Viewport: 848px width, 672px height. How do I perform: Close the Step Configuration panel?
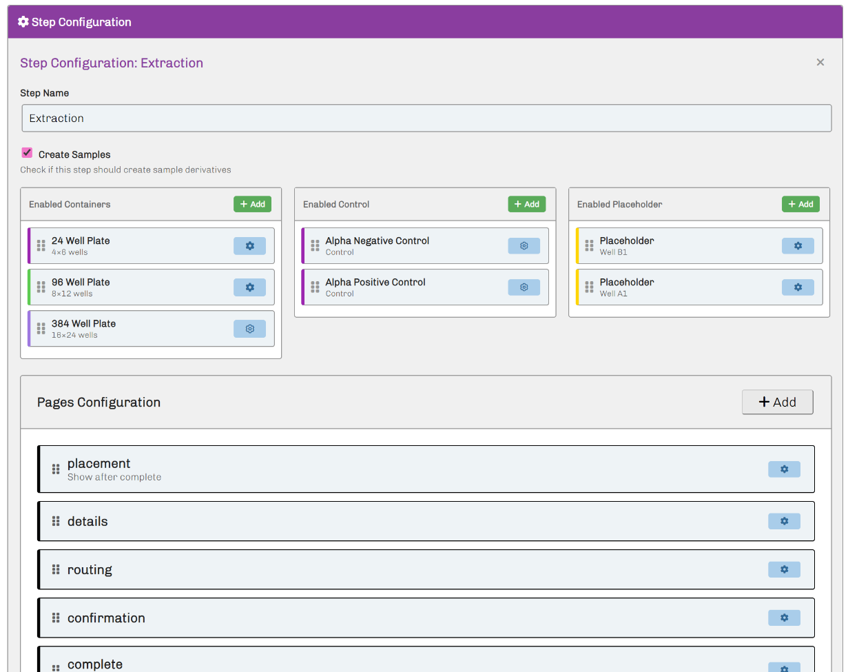(x=820, y=63)
